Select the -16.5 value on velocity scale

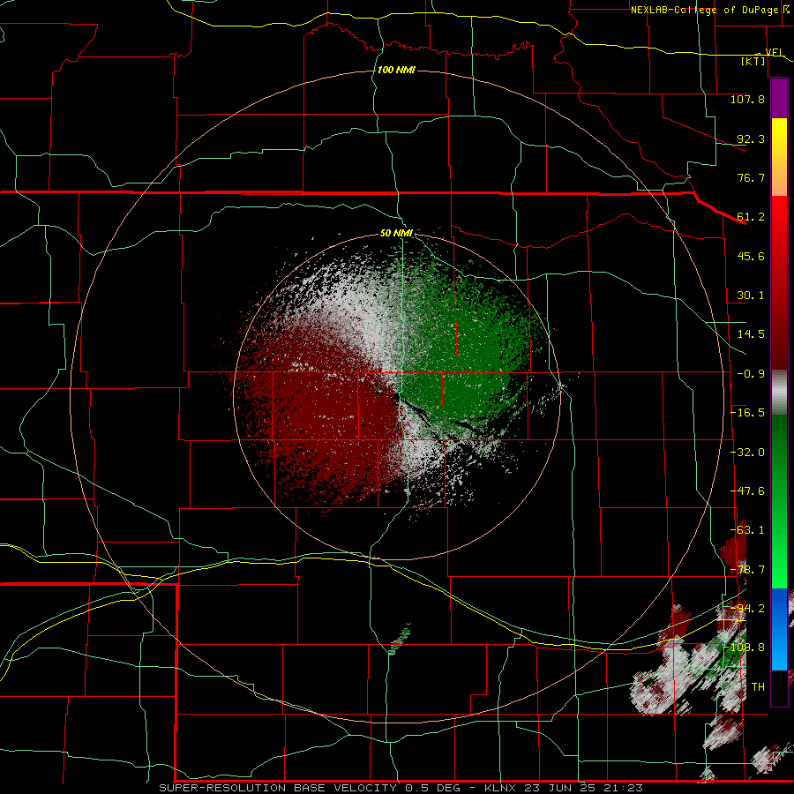(x=747, y=413)
